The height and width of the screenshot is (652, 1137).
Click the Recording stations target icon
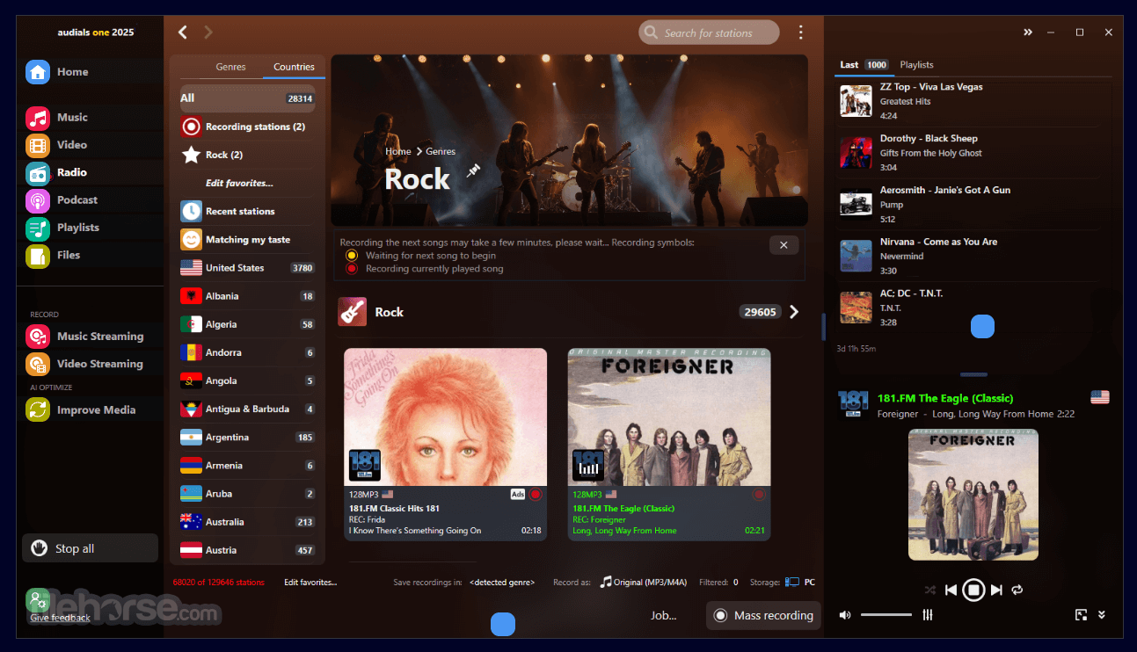(x=191, y=127)
